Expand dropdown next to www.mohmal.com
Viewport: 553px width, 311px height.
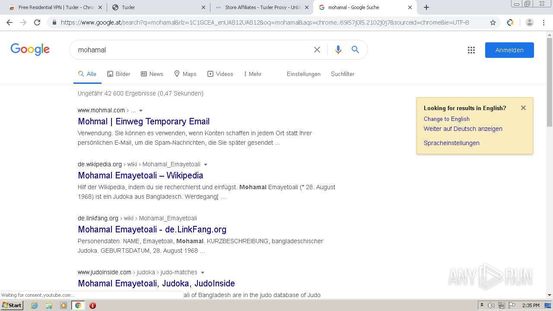tap(141, 111)
